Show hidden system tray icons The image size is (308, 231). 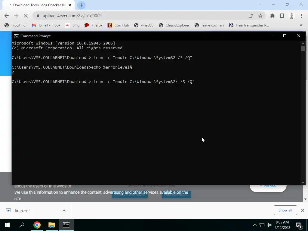pyautogui.click(x=254, y=225)
